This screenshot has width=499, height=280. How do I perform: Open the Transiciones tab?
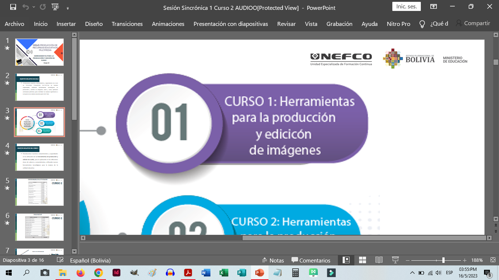point(127,24)
